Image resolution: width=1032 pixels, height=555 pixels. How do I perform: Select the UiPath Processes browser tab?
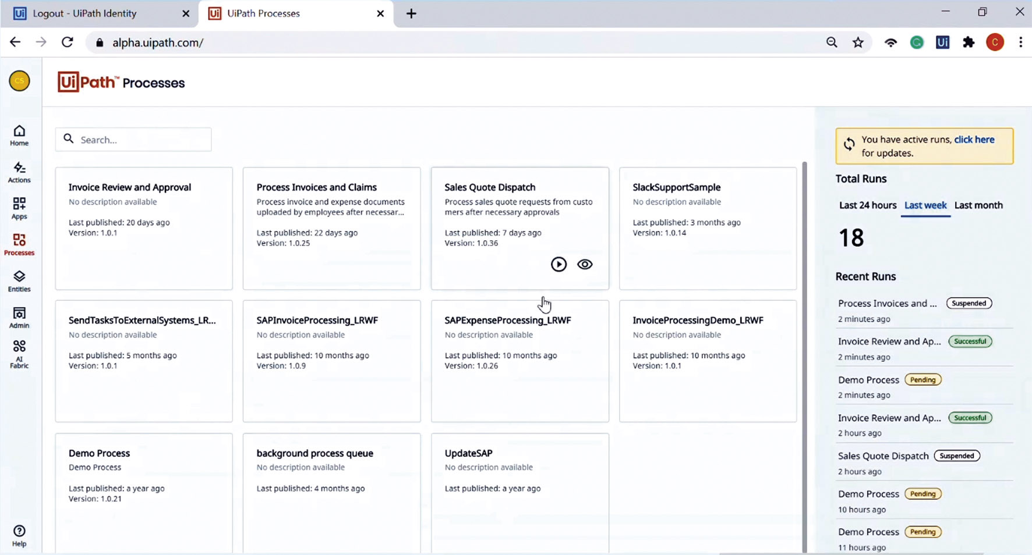[x=296, y=13]
